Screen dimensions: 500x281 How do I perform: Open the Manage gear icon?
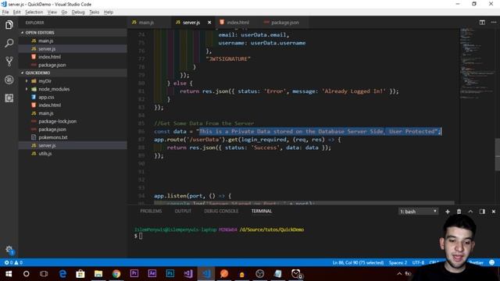point(9,250)
